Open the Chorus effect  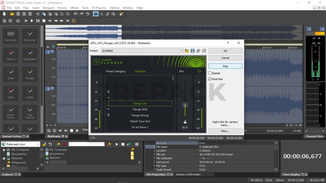(11, 53)
